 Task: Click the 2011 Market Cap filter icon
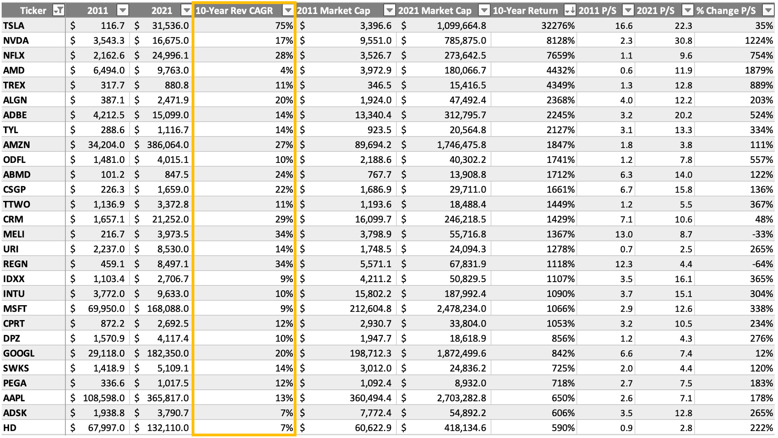point(389,10)
